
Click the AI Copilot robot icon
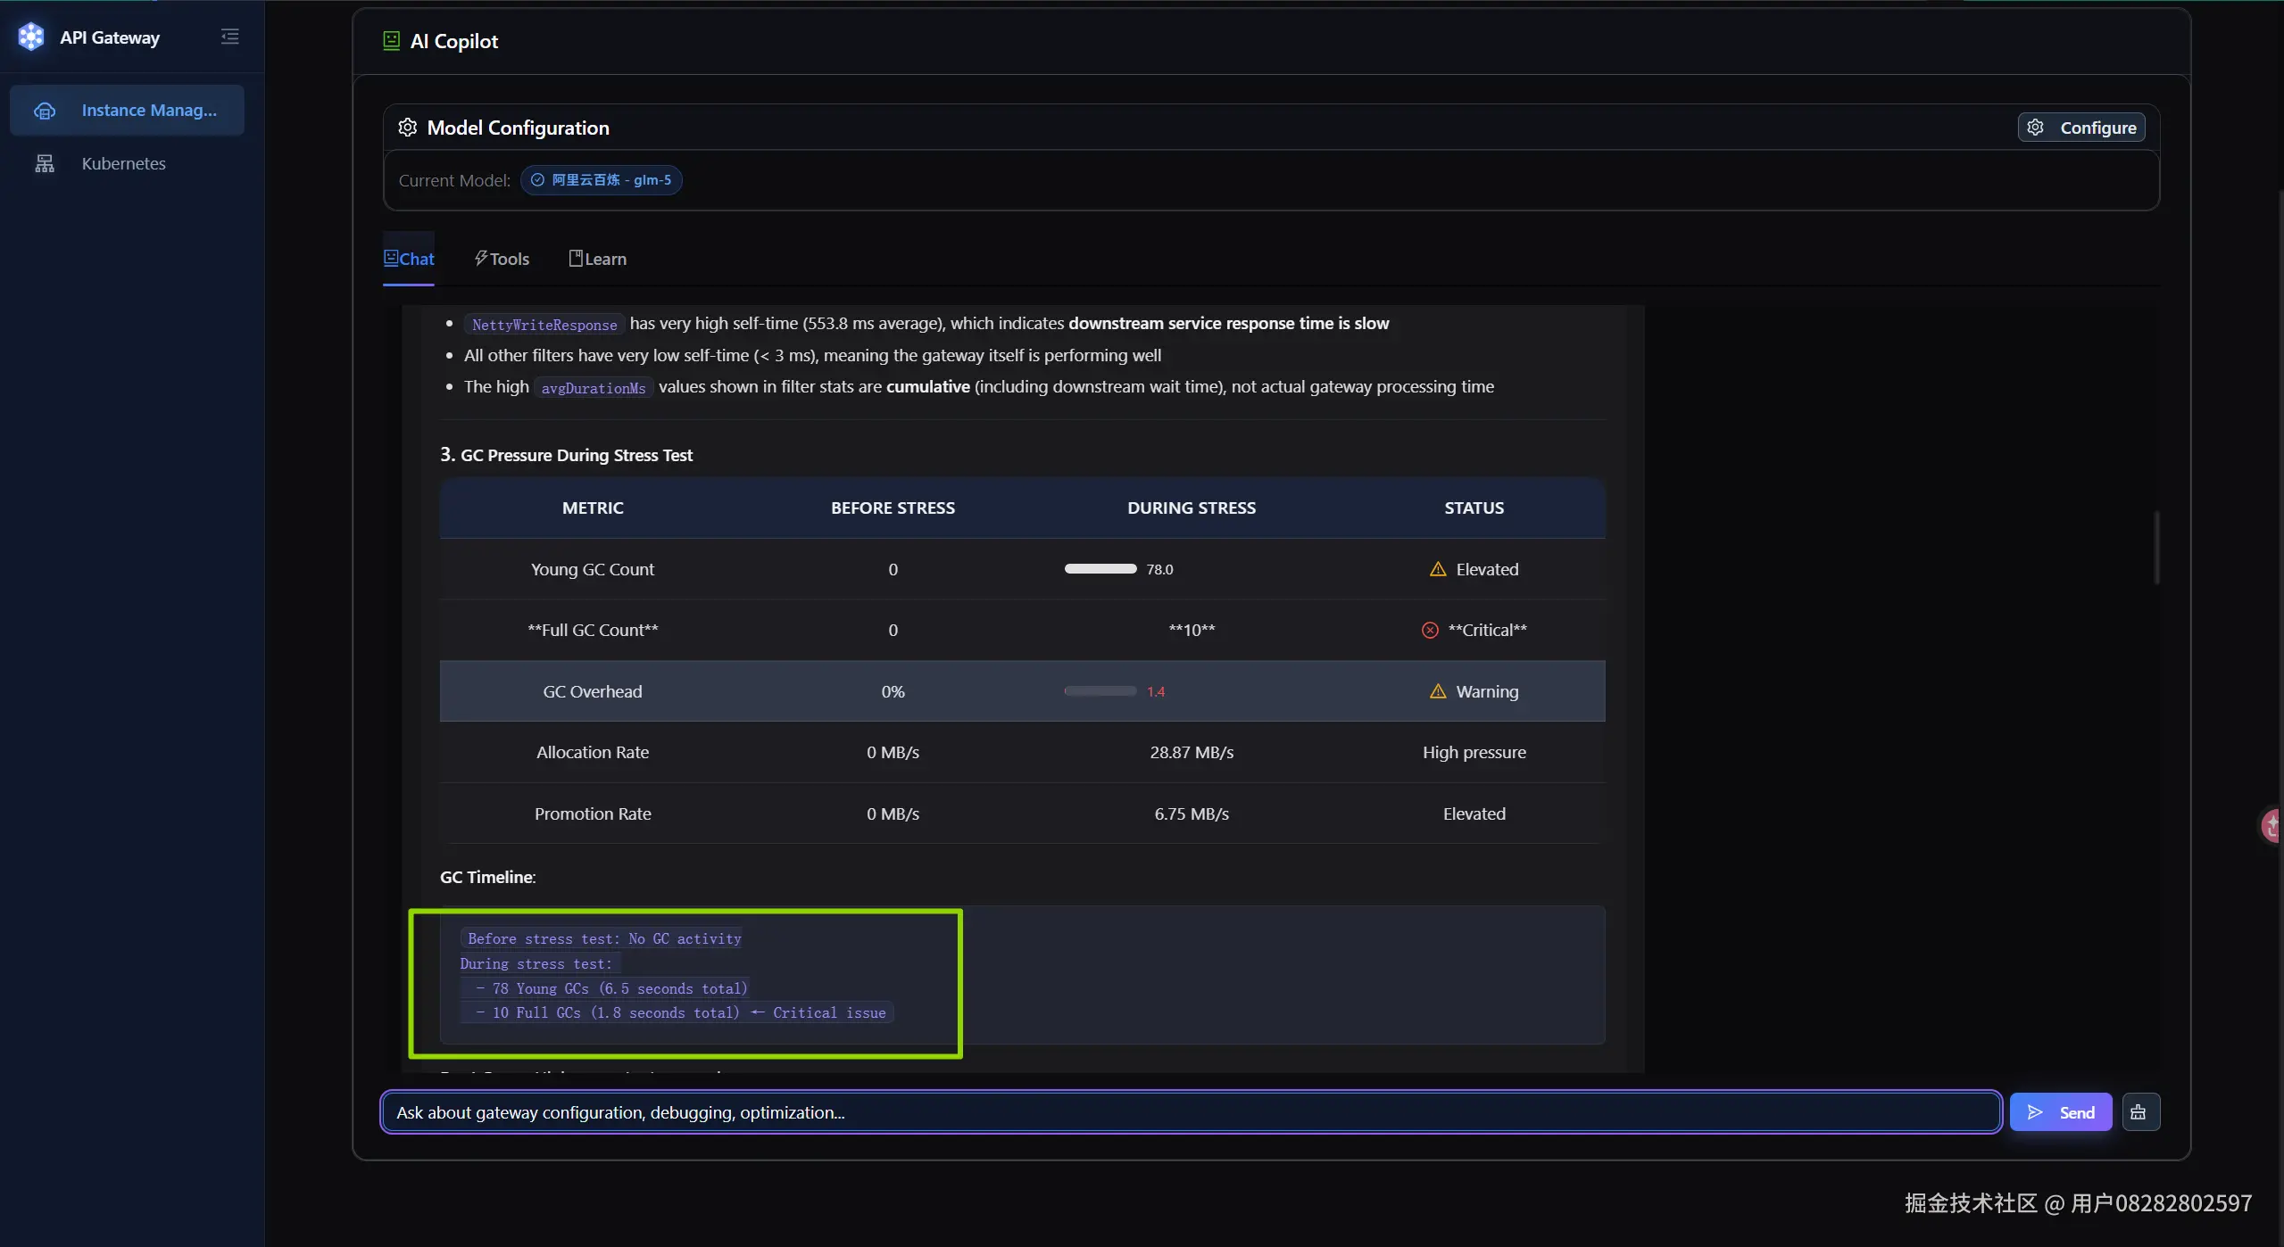pyautogui.click(x=391, y=41)
